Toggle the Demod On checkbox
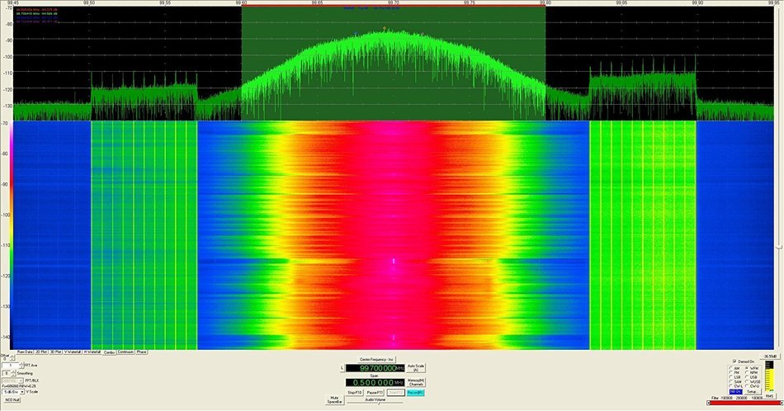The height and width of the screenshot is (411, 784). point(734,361)
